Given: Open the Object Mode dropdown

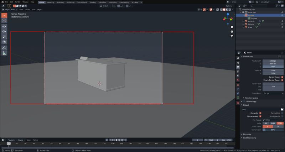Looking at the screenshot, I should [10, 10].
